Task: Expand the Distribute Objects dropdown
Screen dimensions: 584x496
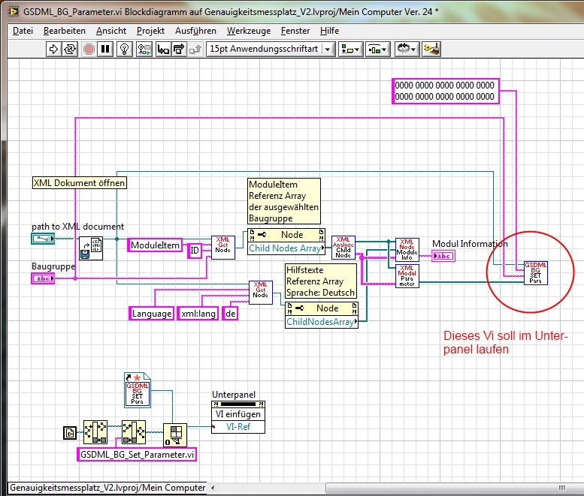Action: coord(377,49)
